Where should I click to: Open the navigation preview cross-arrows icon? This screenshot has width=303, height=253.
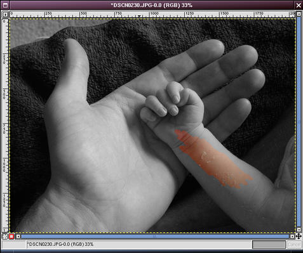coord(299,236)
